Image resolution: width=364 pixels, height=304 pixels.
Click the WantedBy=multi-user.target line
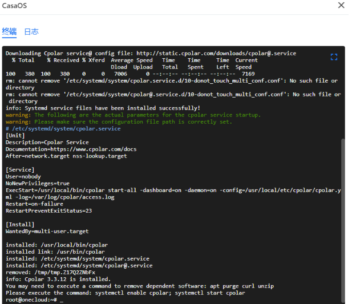[47, 231]
